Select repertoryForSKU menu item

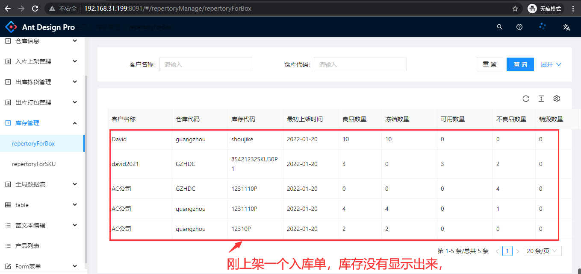point(34,164)
